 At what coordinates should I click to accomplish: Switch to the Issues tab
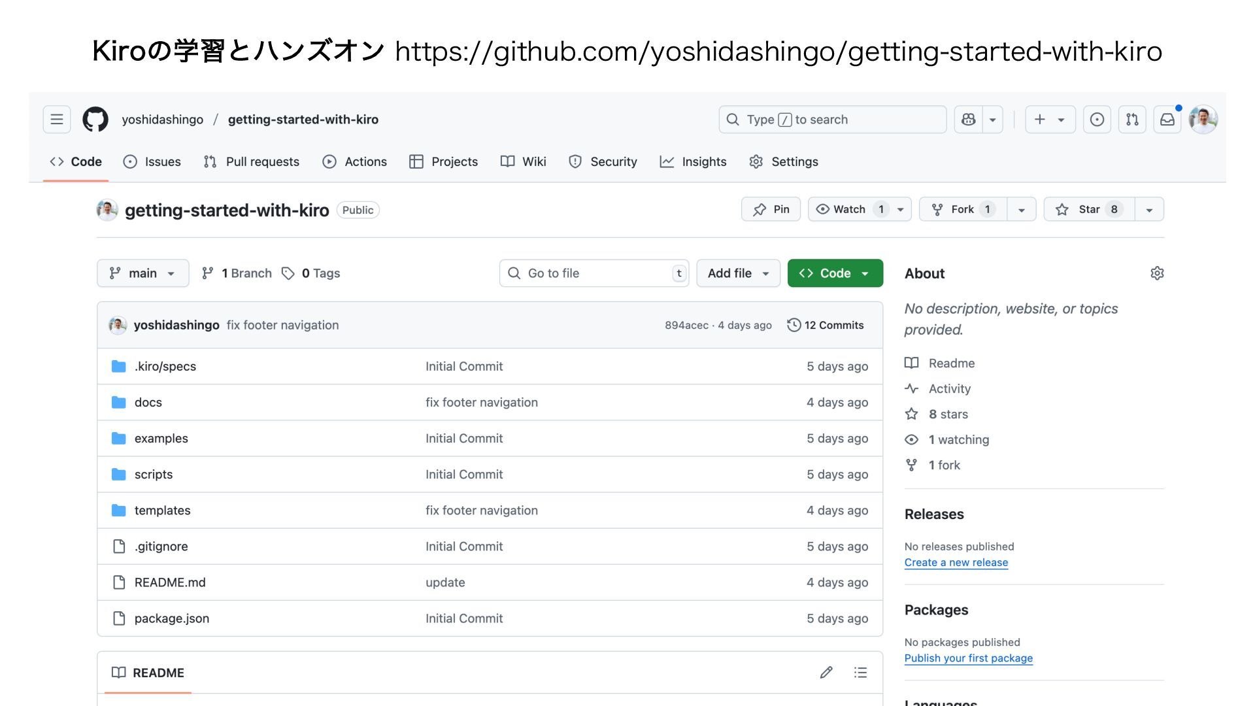pos(152,161)
